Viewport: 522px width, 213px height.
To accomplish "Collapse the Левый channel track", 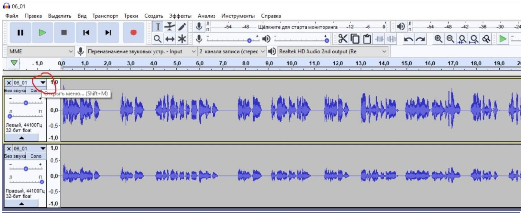I will pyautogui.click(x=21, y=137).
